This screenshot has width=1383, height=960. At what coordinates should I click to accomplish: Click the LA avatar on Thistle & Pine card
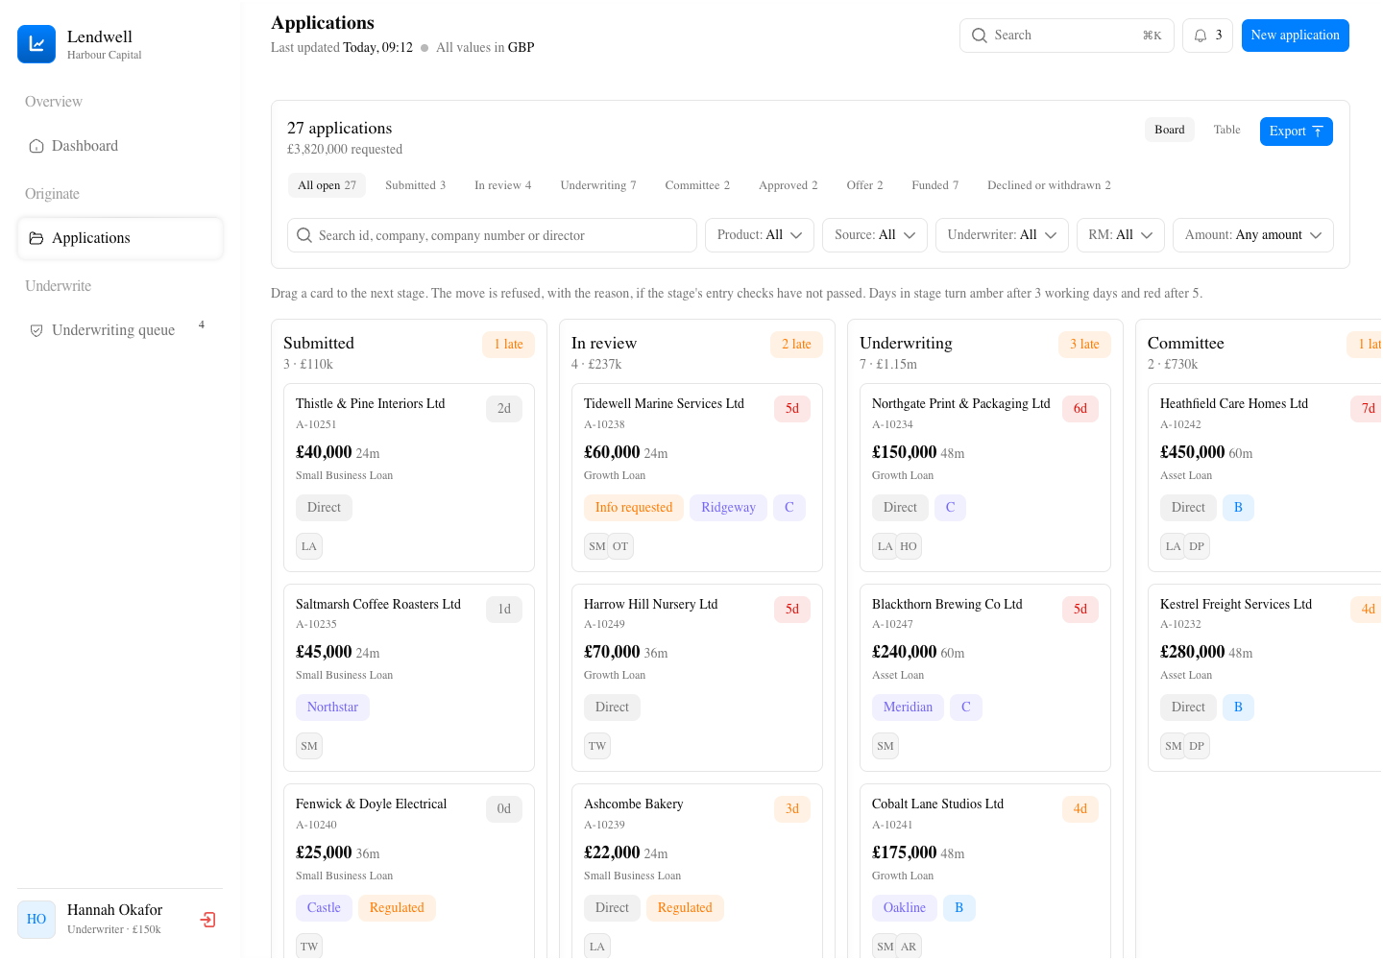point(309,546)
